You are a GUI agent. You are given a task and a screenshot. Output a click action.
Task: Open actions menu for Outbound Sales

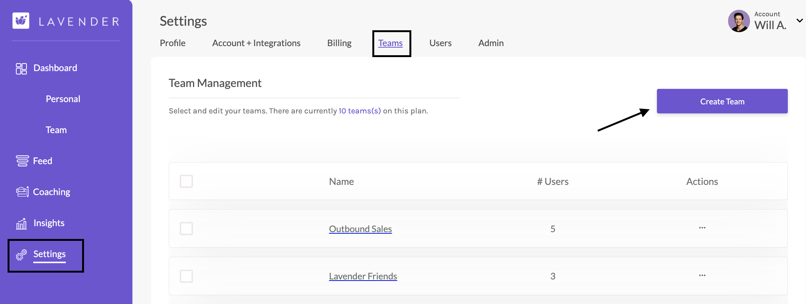702,228
